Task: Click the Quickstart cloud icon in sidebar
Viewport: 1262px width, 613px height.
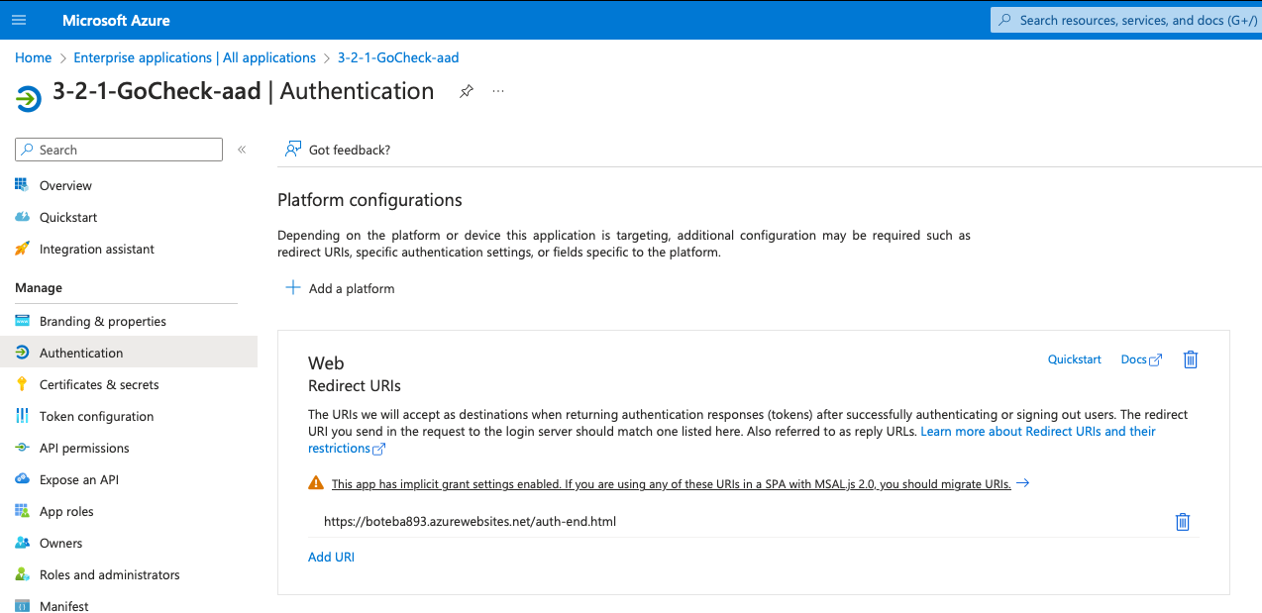Action: (22, 217)
